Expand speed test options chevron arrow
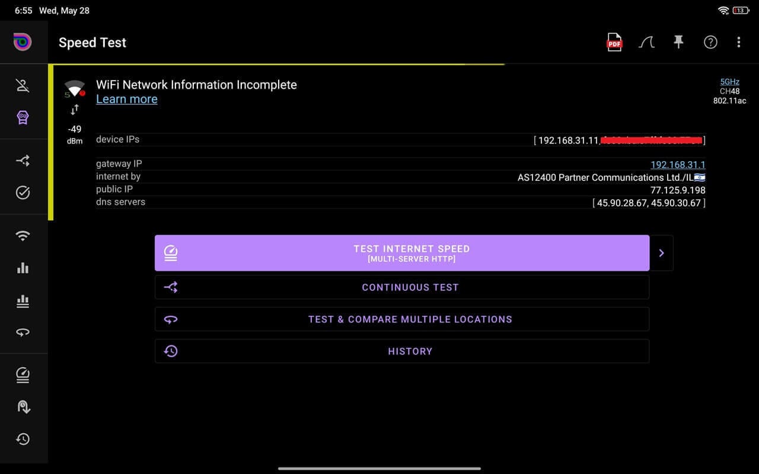 661,253
